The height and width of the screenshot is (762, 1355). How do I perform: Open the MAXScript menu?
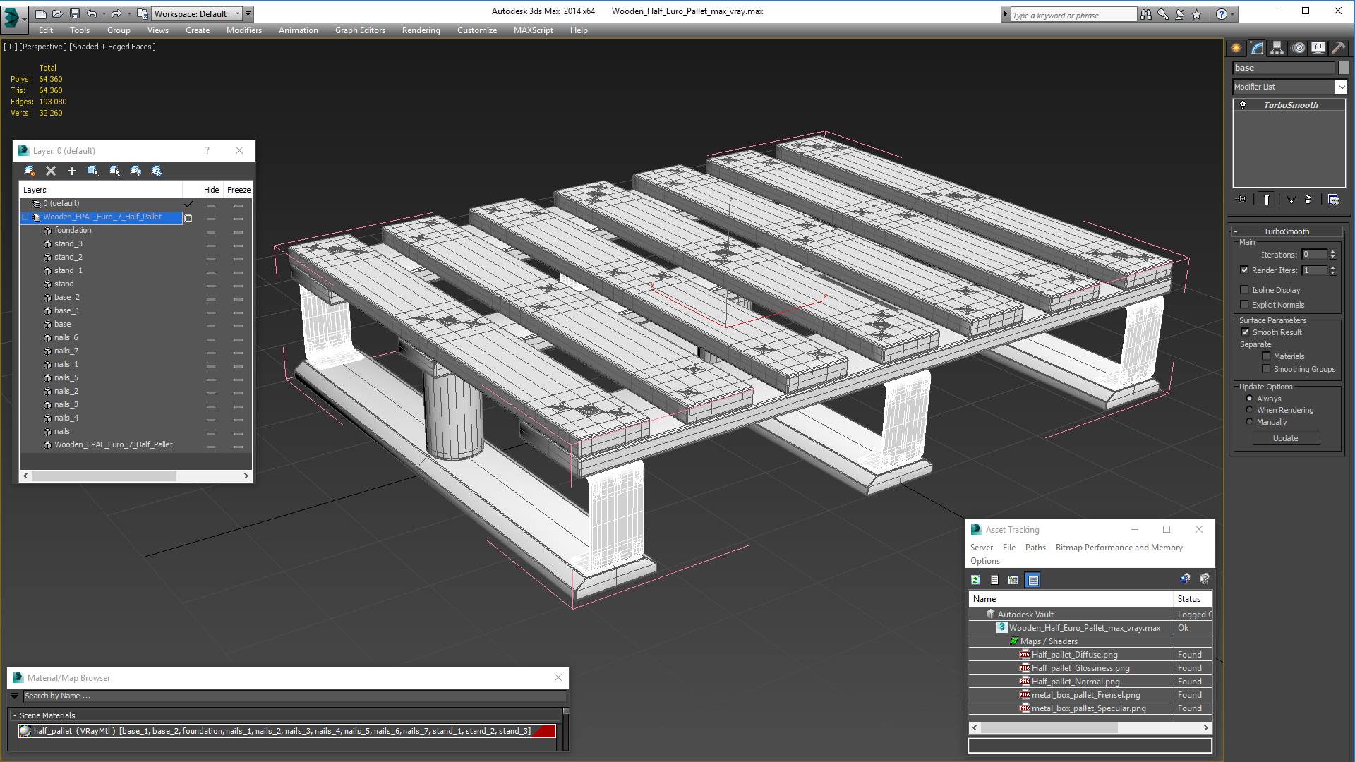click(534, 30)
